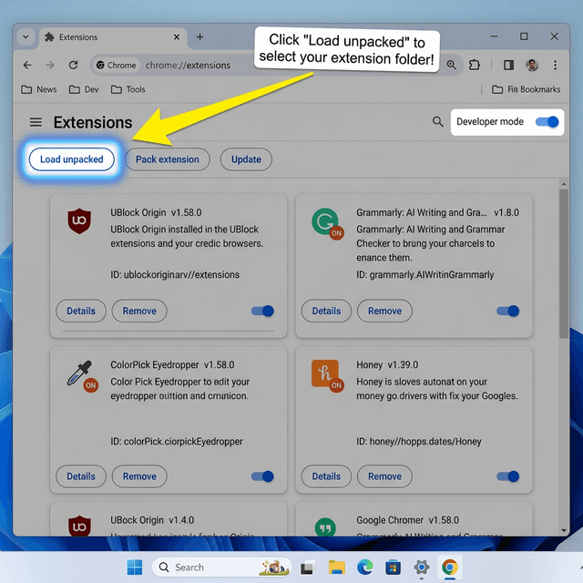The height and width of the screenshot is (583, 583).
Task: Click the Pack extension button
Action: (x=168, y=159)
